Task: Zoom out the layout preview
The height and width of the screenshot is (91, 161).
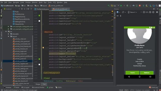Action: pyautogui.click(x=144, y=12)
